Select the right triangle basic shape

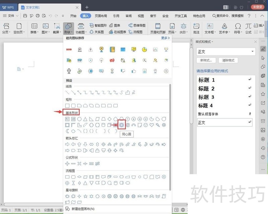coord(91,119)
